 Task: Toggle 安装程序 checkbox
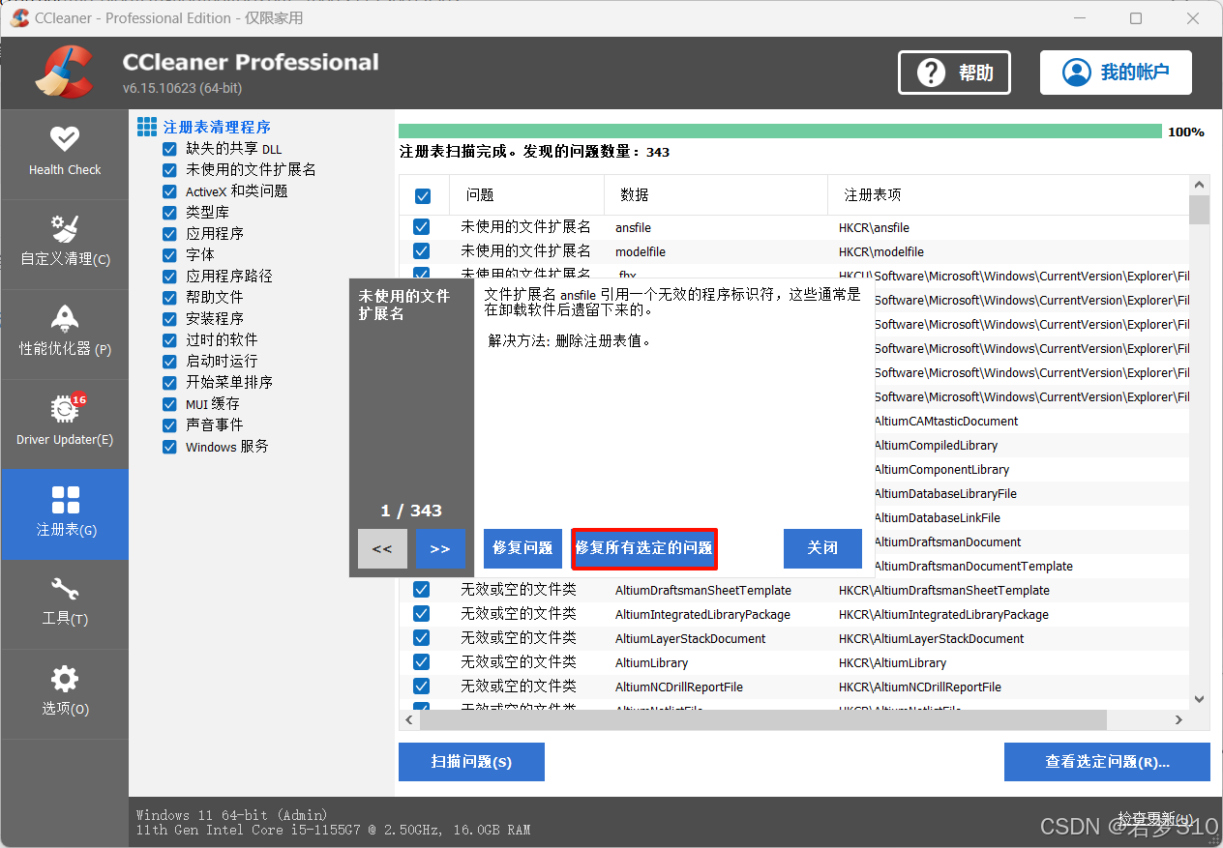coord(169,319)
